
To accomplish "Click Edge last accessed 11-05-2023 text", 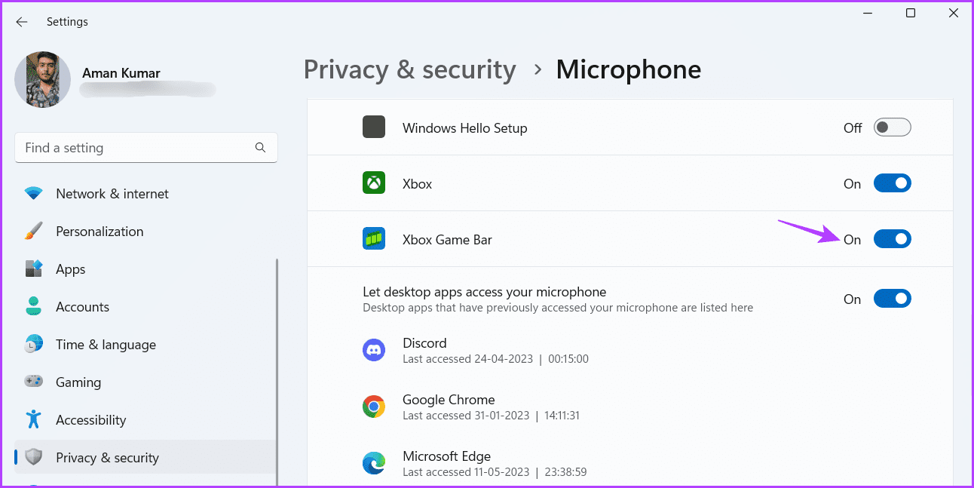I will [x=495, y=472].
